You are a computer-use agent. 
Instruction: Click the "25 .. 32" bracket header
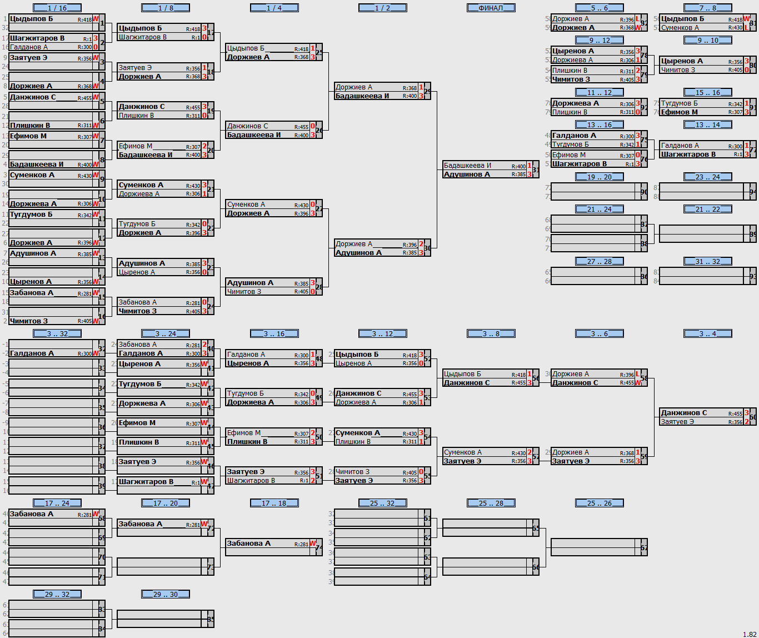click(x=382, y=503)
